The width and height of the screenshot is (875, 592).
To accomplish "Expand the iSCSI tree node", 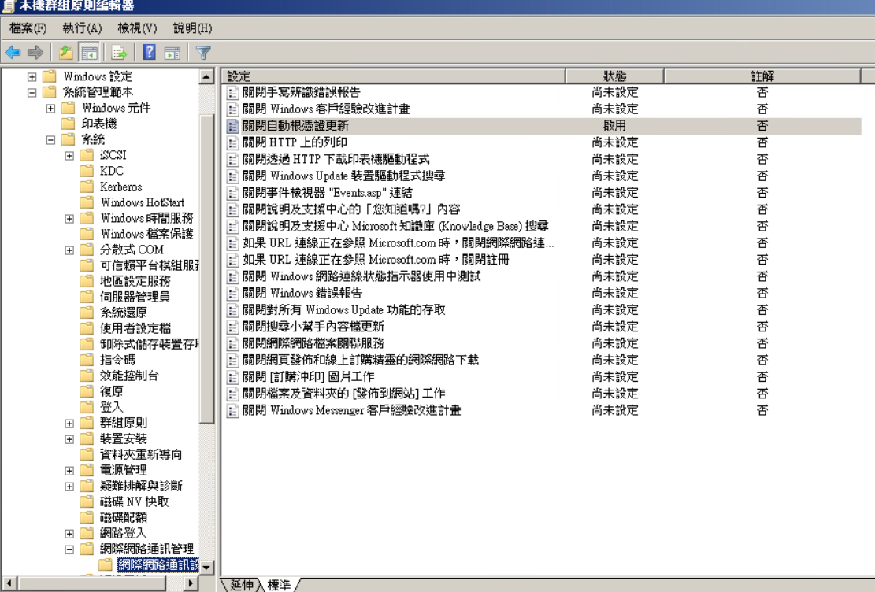I will click(x=69, y=155).
